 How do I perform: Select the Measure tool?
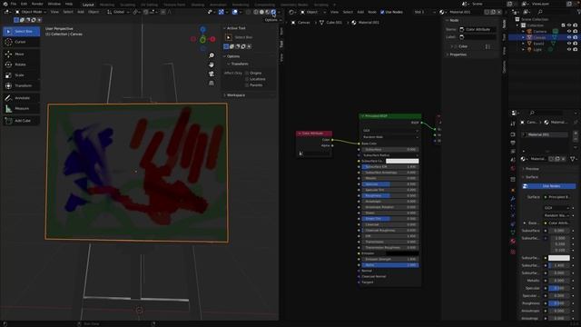(21, 109)
